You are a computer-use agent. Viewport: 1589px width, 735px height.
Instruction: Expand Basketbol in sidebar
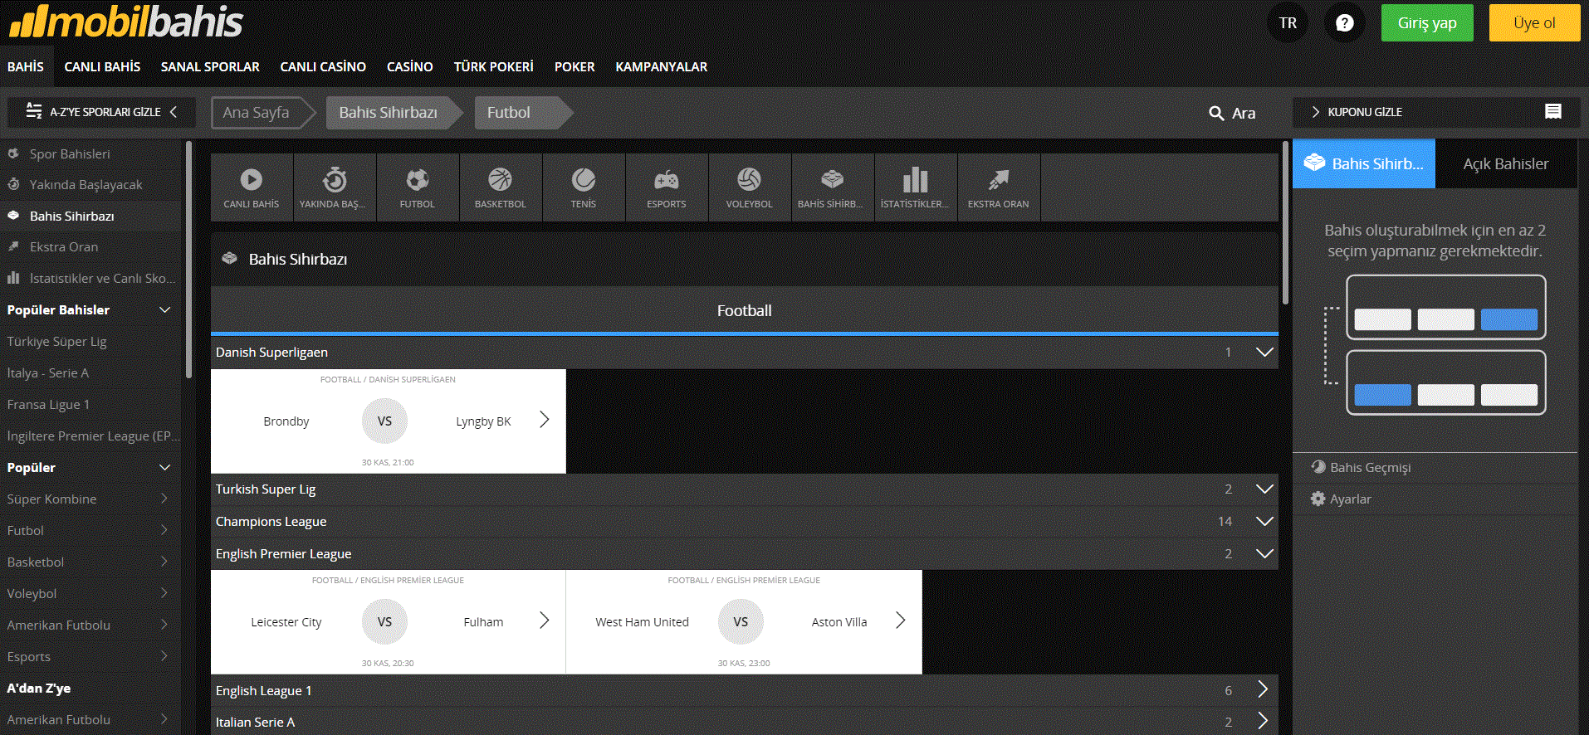point(90,562)
